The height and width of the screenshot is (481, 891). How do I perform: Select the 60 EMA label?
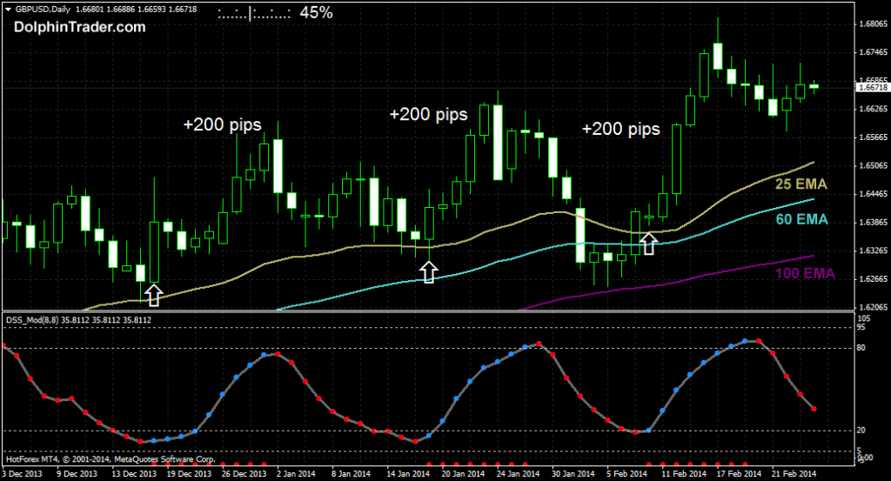801,219
